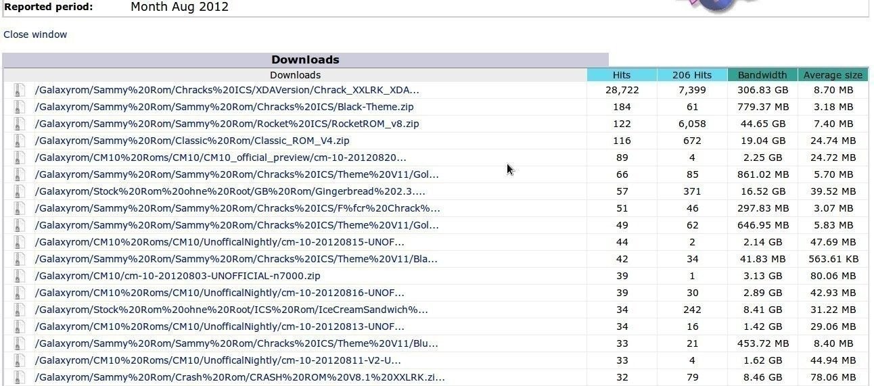Open the CRASH%20ROM%20V8.1 download link

coord(240,377)
